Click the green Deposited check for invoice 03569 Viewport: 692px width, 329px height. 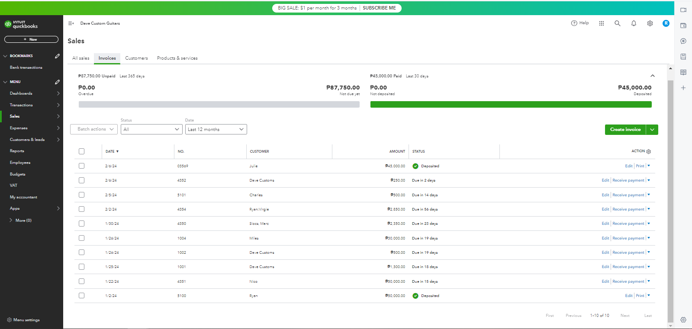[415, 166]
